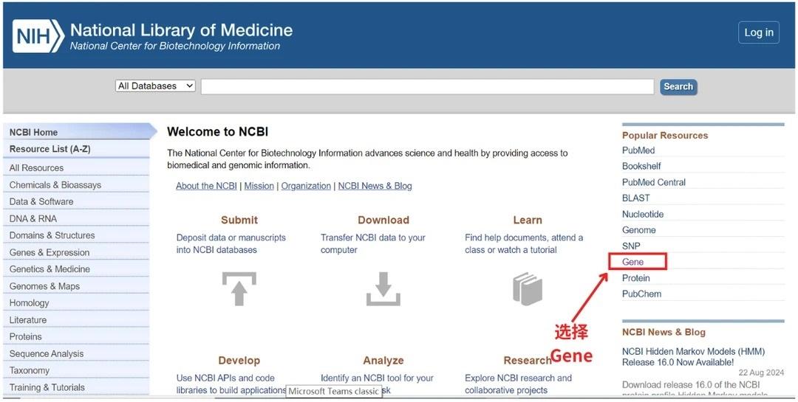Select BLAST from Popular Resources

point(636,198)
